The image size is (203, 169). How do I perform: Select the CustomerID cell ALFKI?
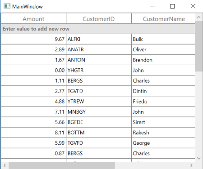(99, 39)
